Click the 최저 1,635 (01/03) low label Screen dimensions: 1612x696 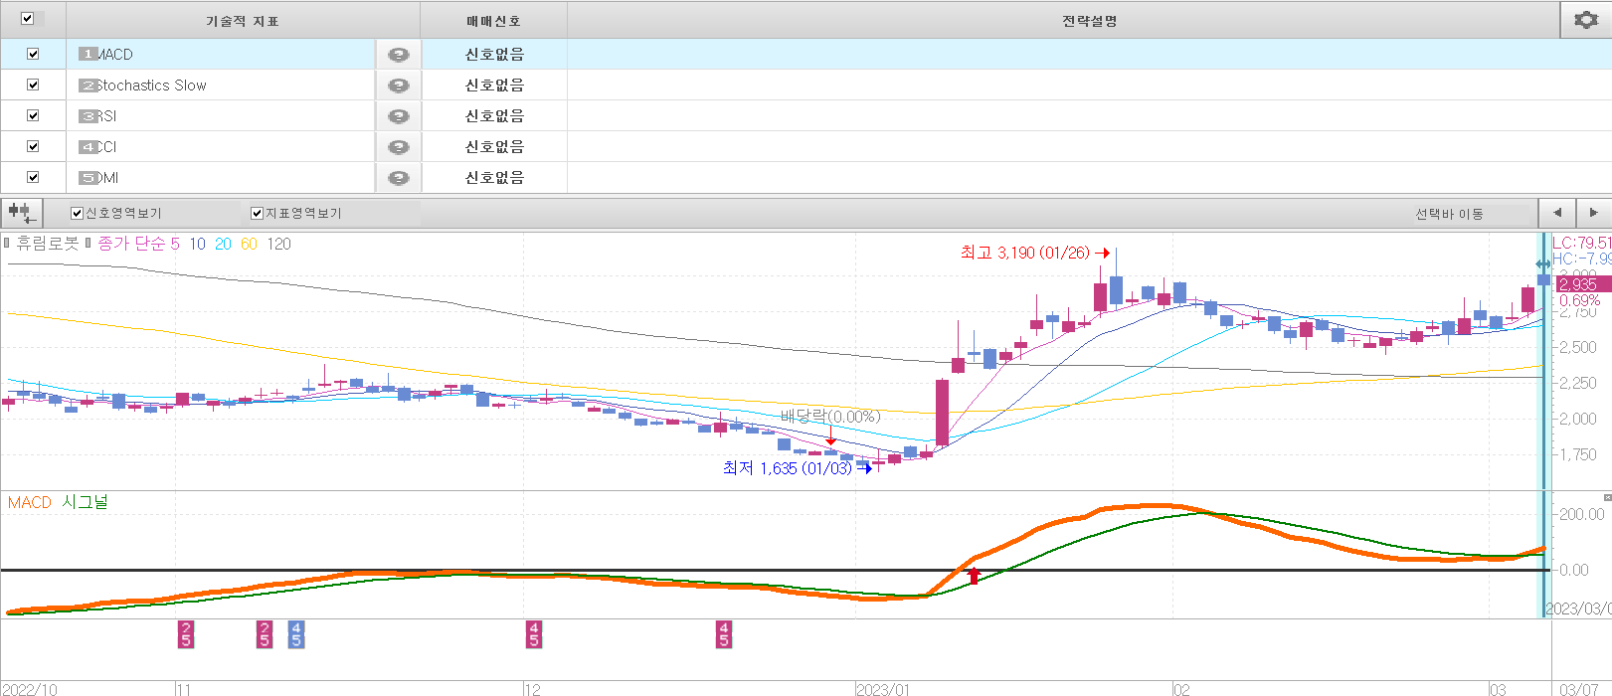tap(787, 468)
